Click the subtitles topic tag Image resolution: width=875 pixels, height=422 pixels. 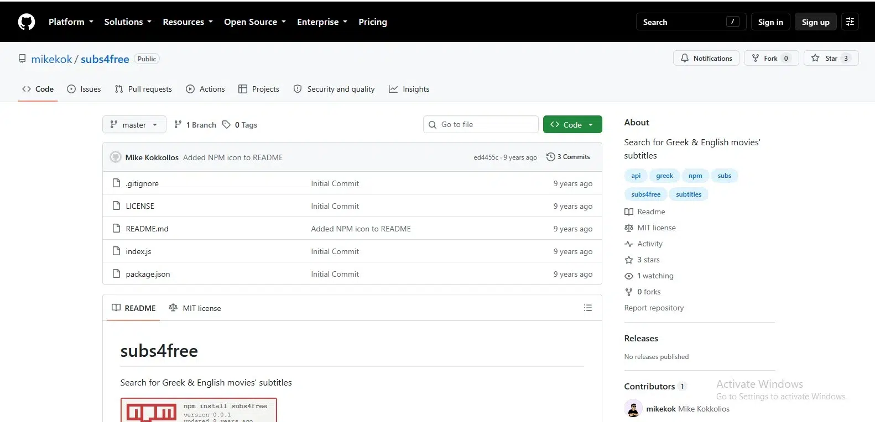[689, 194]
